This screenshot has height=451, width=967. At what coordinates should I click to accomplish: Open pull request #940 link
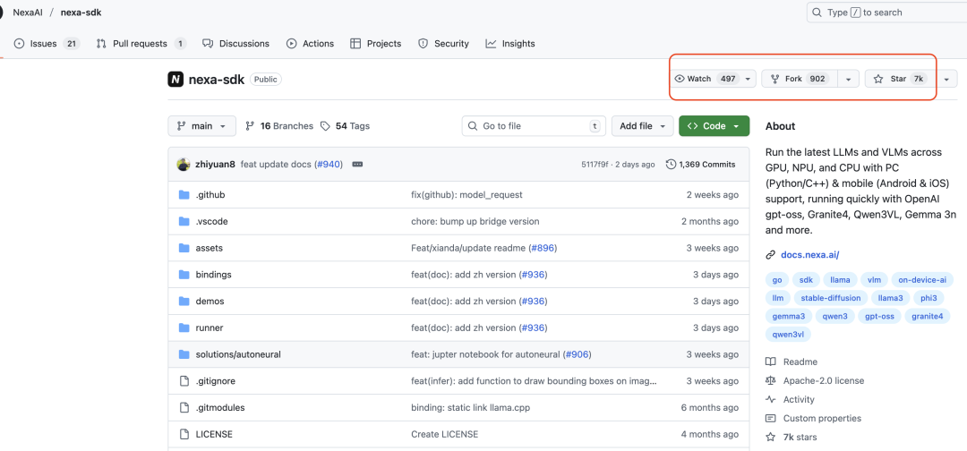pyautogui.click(x=329, y=165)
